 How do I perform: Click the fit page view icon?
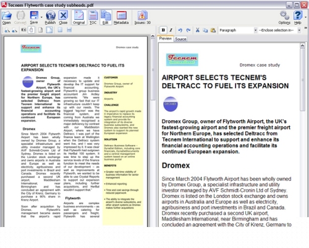tap(49, 30)
